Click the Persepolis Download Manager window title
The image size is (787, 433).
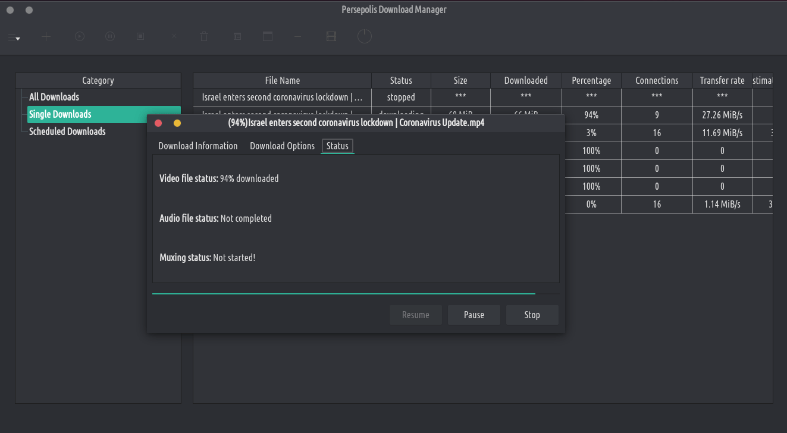coord(394,10)
